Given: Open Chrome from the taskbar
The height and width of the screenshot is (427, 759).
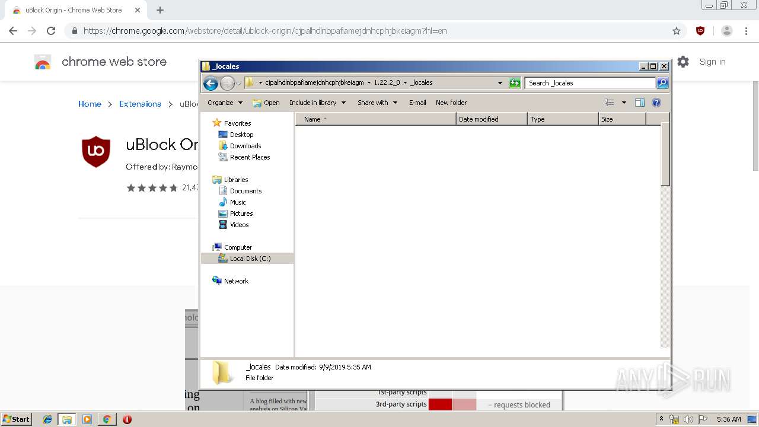Looking at the screenshot, I should (x=107, y=419).
